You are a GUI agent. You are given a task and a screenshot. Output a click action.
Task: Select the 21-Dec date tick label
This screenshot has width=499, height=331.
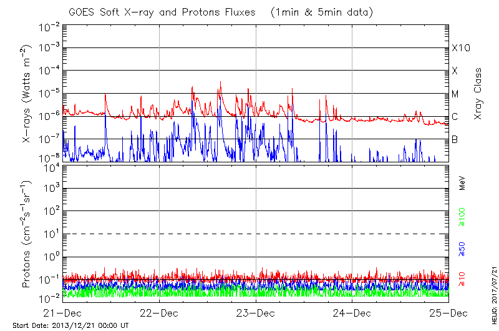[x=63, y=313]
